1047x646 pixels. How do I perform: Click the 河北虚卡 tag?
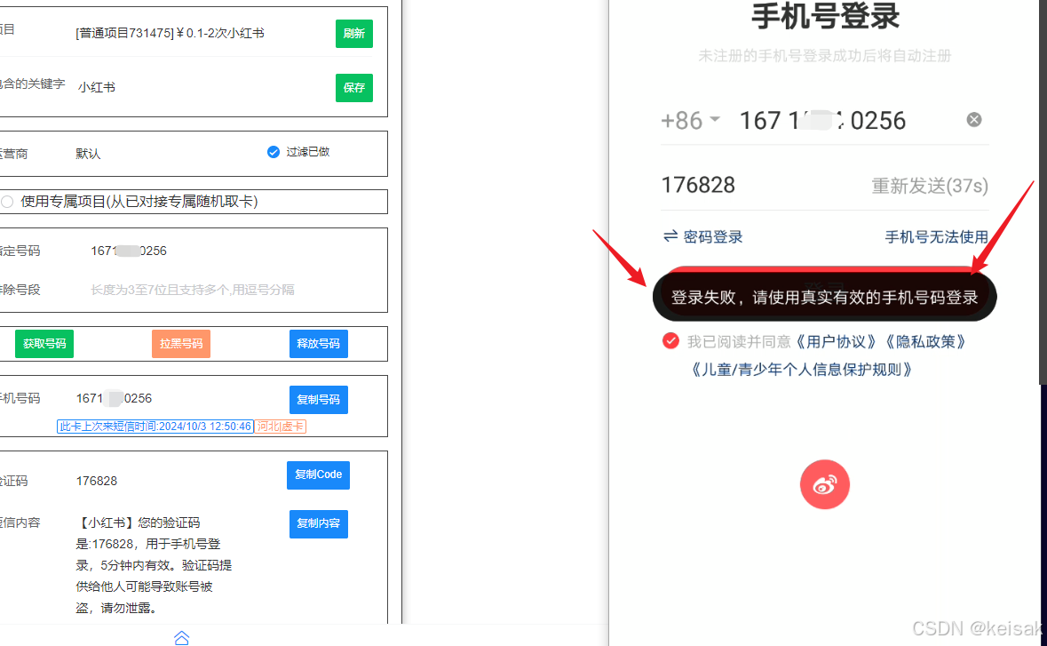pyautogui.click(x=281, y=427)
